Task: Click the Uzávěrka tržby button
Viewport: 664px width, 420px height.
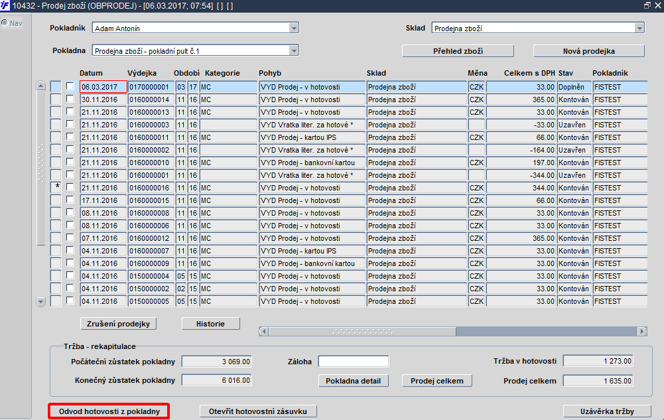Action: [607, 411]
